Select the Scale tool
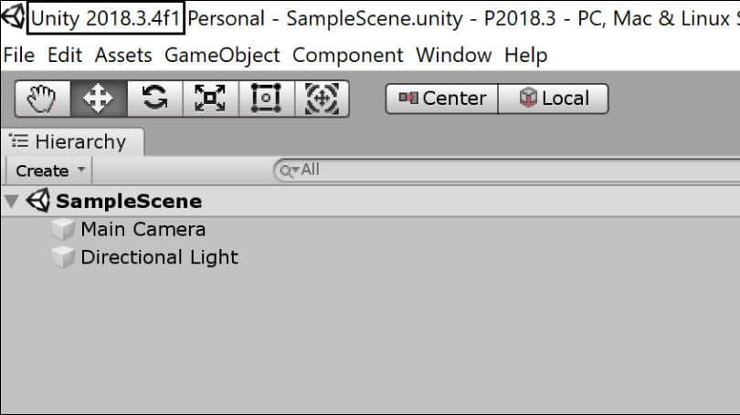The image size is (740, 415). [x=210, y=99]
